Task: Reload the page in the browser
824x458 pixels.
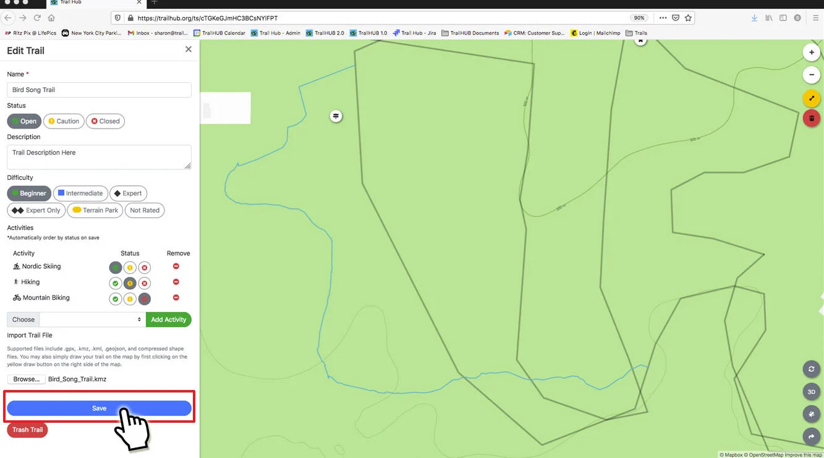Action: pos(37,18)
